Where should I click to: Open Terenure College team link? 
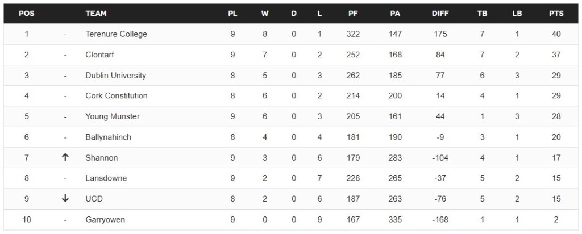[116, 34]
